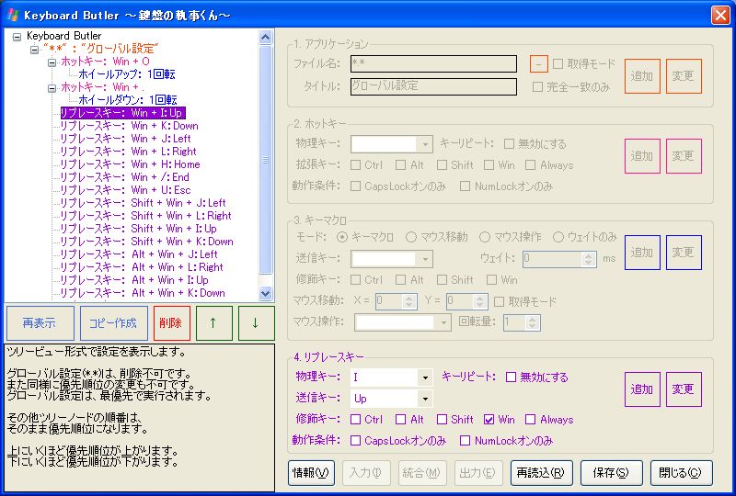Select Shift + Win + L: Right item
This screenshot has width=736, height=496.
pyautogui.click(x=146, y=216)
